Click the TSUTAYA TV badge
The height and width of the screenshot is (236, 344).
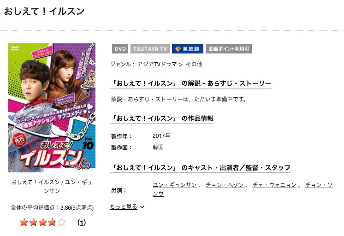[x=150, y=49]
